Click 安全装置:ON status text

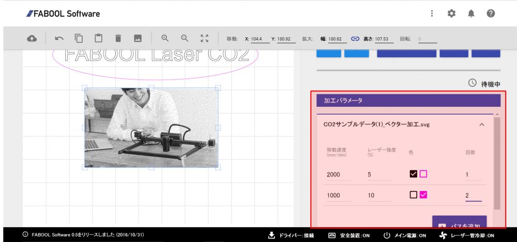point(355,235)
